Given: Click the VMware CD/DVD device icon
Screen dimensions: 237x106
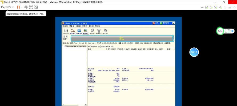Looking at the screenshot, I should coord(211,7).
